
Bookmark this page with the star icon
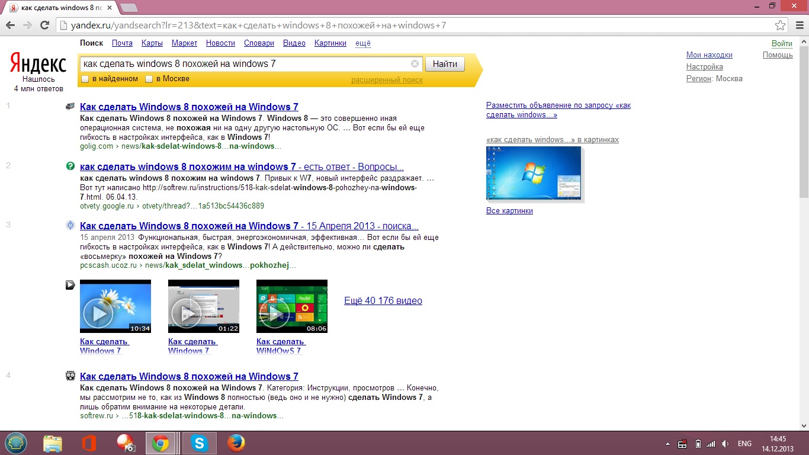pos(780,25)
